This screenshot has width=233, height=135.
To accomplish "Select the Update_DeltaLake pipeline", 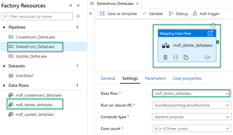I will 31,56.
